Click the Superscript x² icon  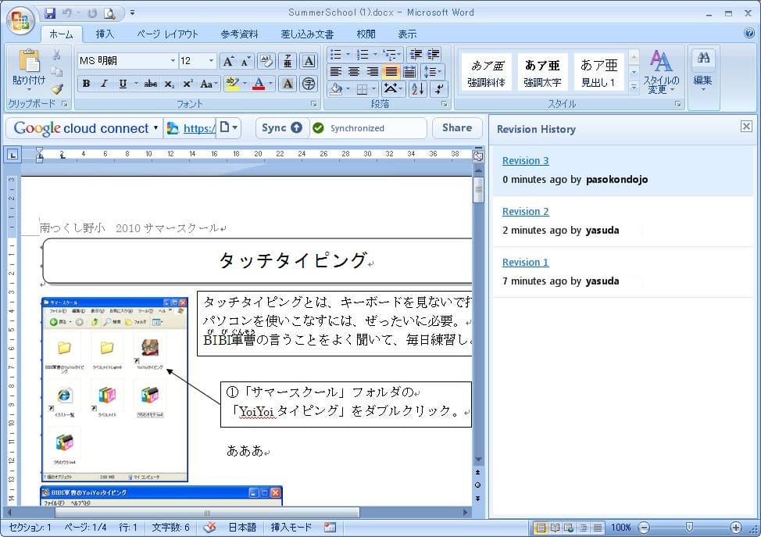pos(188,84)
